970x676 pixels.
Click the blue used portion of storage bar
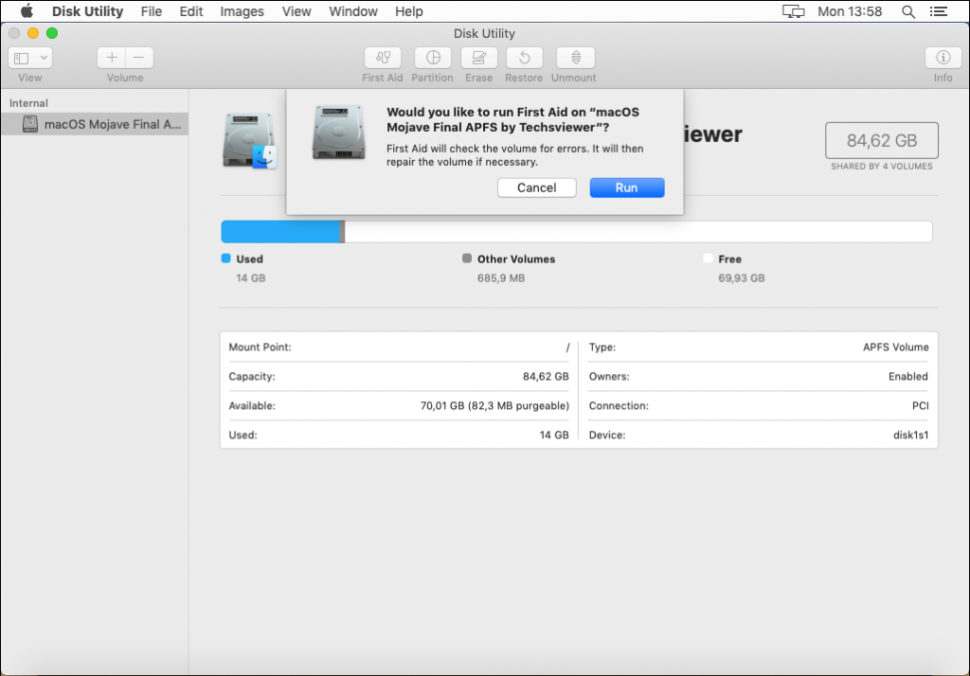[x=280, y=231]
